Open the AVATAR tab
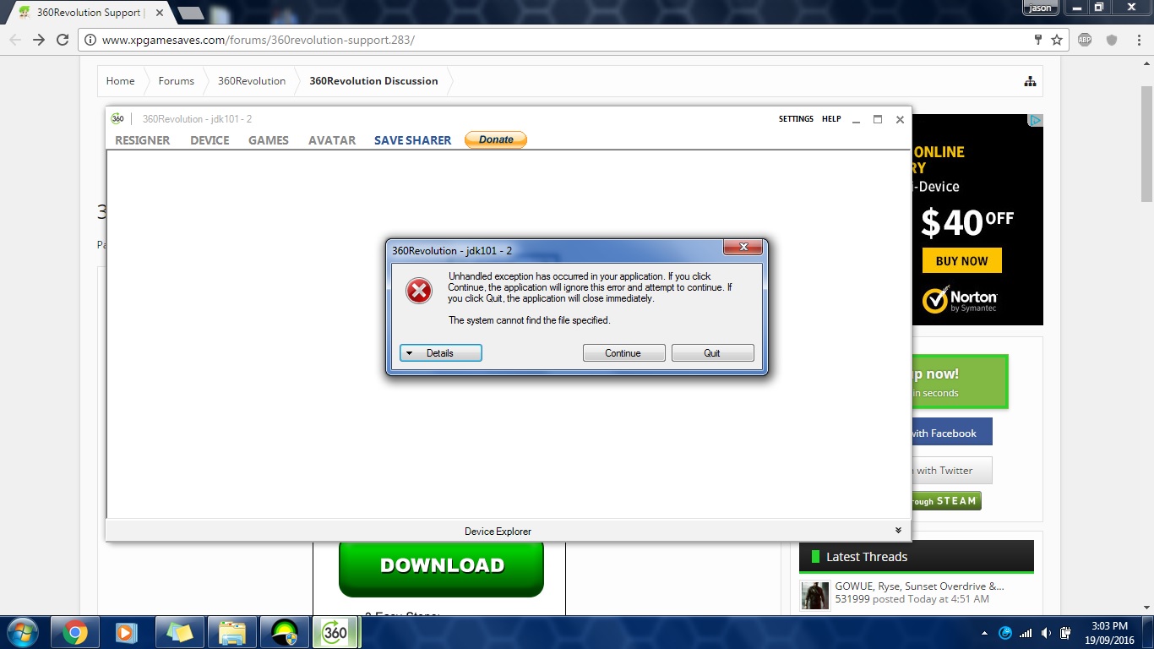The height and width of the screenshot is (649, 1154). pos(331,140)
